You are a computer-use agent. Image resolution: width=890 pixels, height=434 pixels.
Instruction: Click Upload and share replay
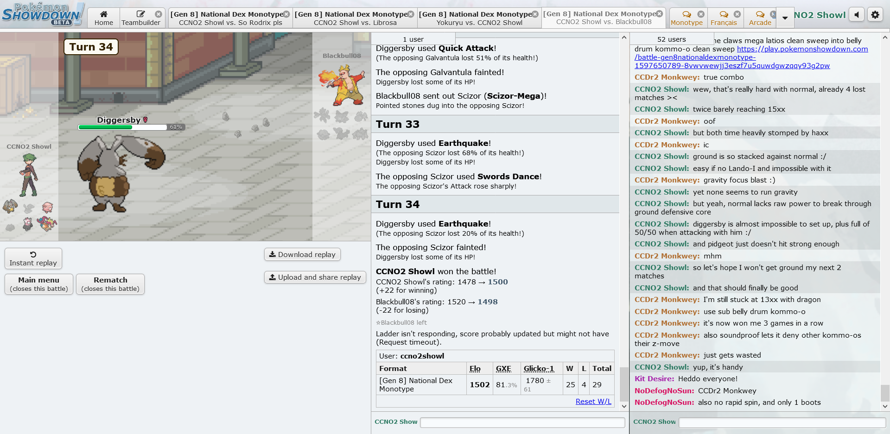point(315,277)
